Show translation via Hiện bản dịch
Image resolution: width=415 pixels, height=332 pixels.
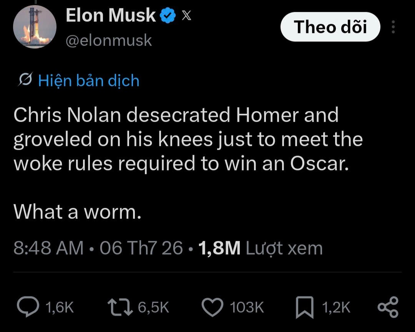89,80
